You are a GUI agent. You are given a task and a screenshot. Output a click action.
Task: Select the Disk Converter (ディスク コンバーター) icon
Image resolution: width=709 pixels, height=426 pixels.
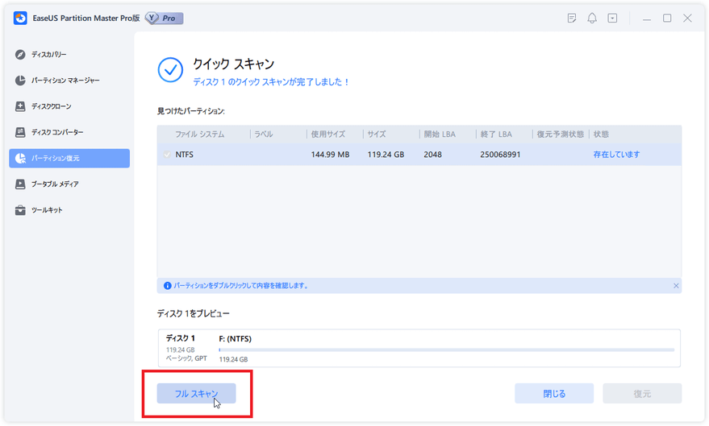coord(20,132)
